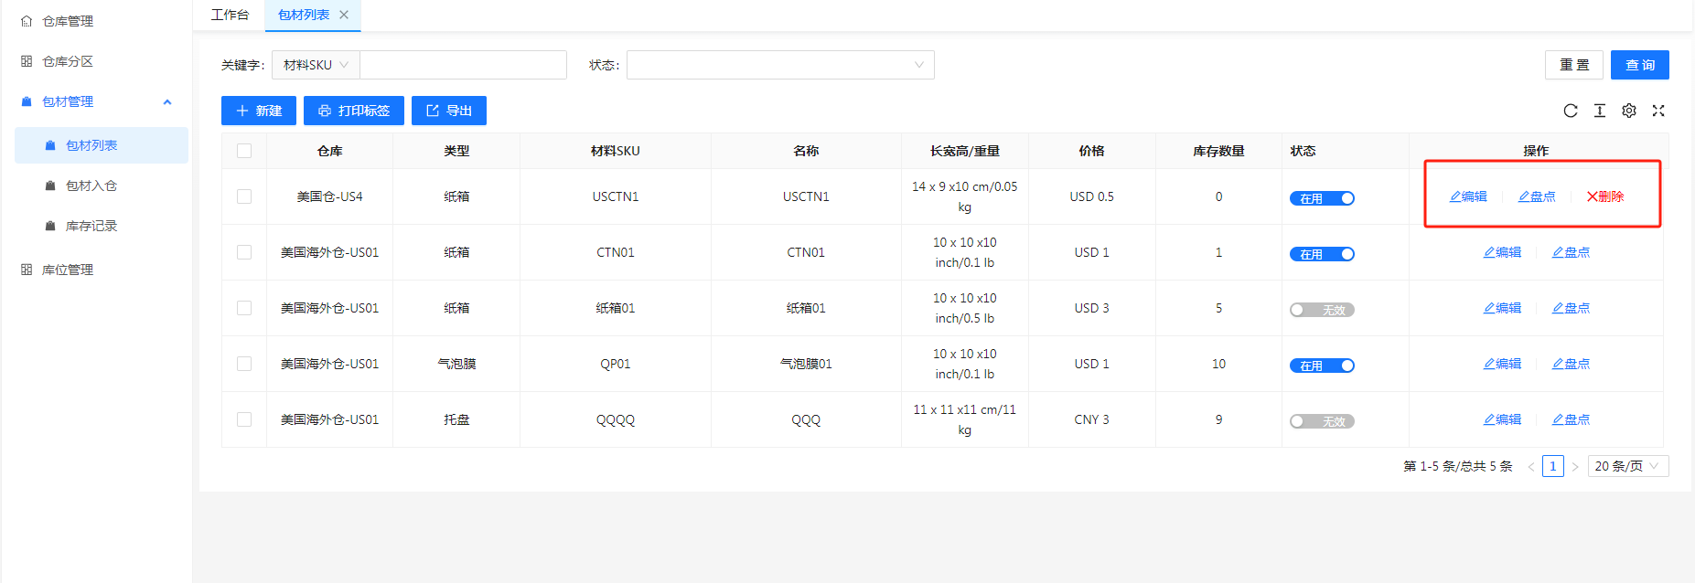
Task: Select the checkbox for 美国仓-US4 row
Action: [x=244, y=196]
